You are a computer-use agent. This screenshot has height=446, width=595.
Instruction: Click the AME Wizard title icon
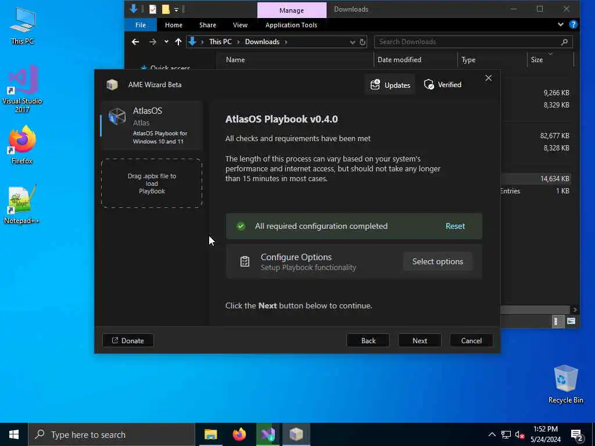click(x=112, y=85)
